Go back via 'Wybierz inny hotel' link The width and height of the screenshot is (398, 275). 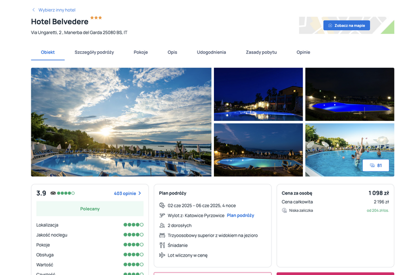coord(57,10)
